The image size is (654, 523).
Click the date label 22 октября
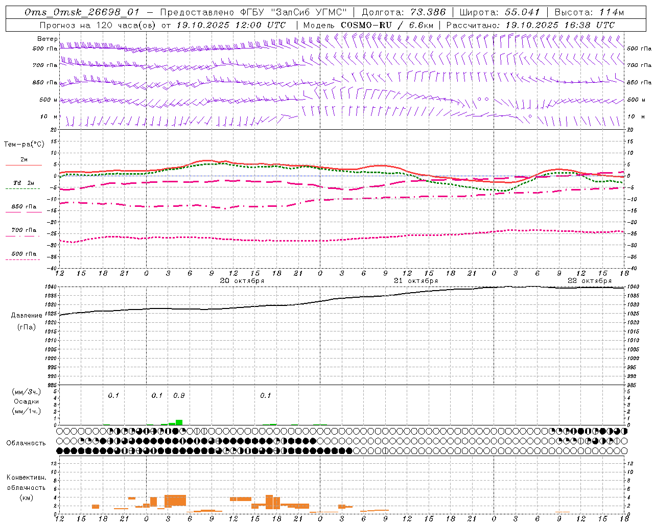click(x=590, y=281)
